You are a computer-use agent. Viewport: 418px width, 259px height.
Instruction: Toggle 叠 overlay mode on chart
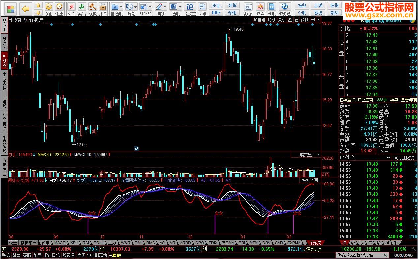click(290, 20)
